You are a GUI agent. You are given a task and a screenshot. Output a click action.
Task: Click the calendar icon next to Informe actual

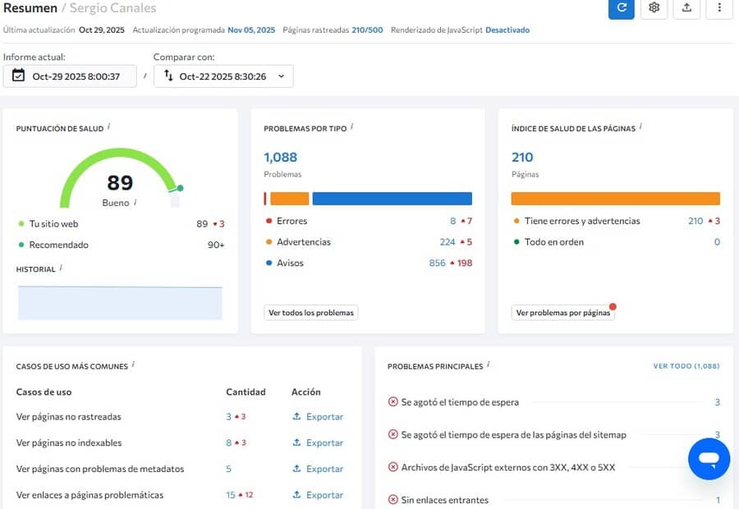(19, 76)
